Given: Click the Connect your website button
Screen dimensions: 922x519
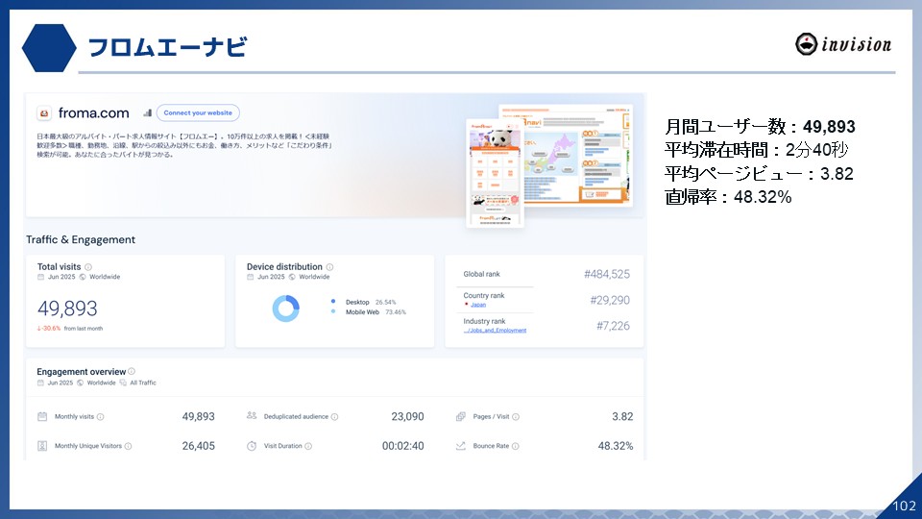Looking at the screenshot, I should pyautogui.click(x=198, y=113).
